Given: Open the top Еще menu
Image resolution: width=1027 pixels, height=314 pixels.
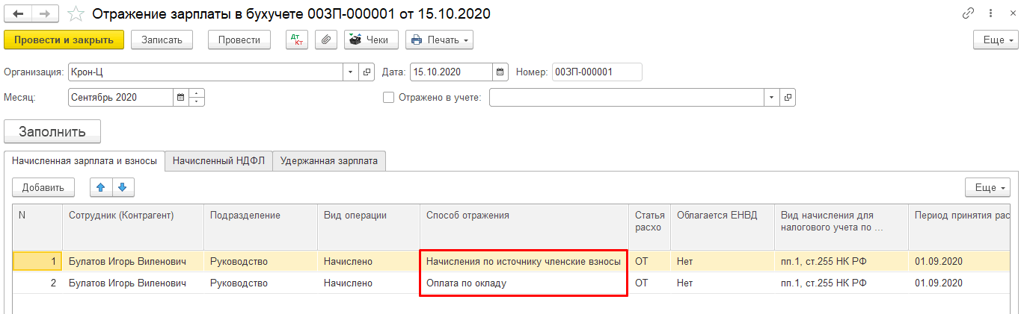Looking at the screenshot, I should click(x=996, y=40).
